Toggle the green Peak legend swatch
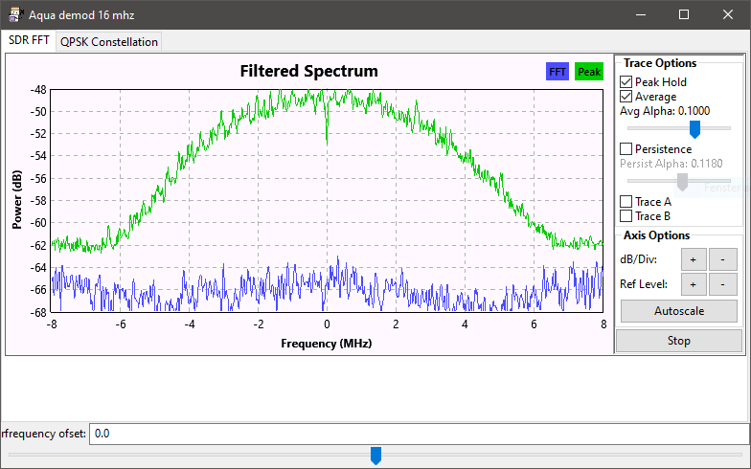The height and width of the screenshot is (469, 751). [588, 72]
